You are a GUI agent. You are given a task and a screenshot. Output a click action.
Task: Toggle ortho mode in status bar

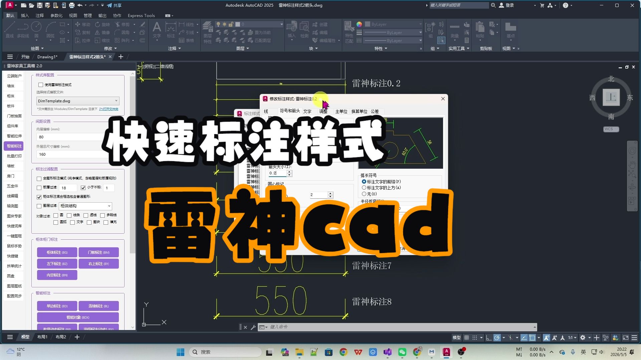488,338
